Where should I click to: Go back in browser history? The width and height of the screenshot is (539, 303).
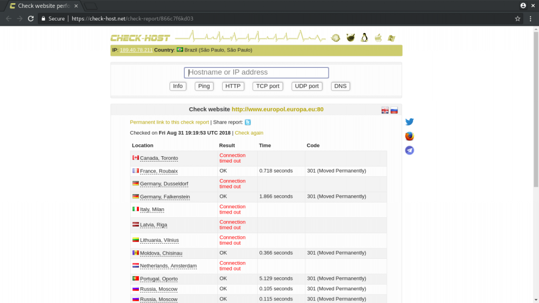click(8, 18)
